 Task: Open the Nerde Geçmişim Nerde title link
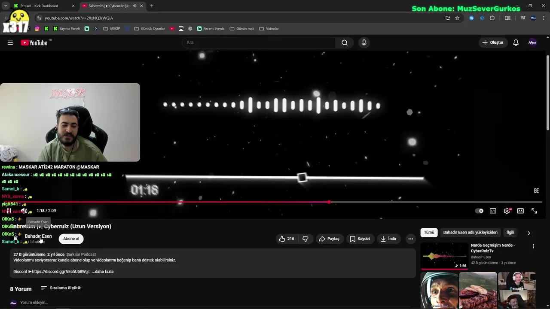tap(492, 248)
